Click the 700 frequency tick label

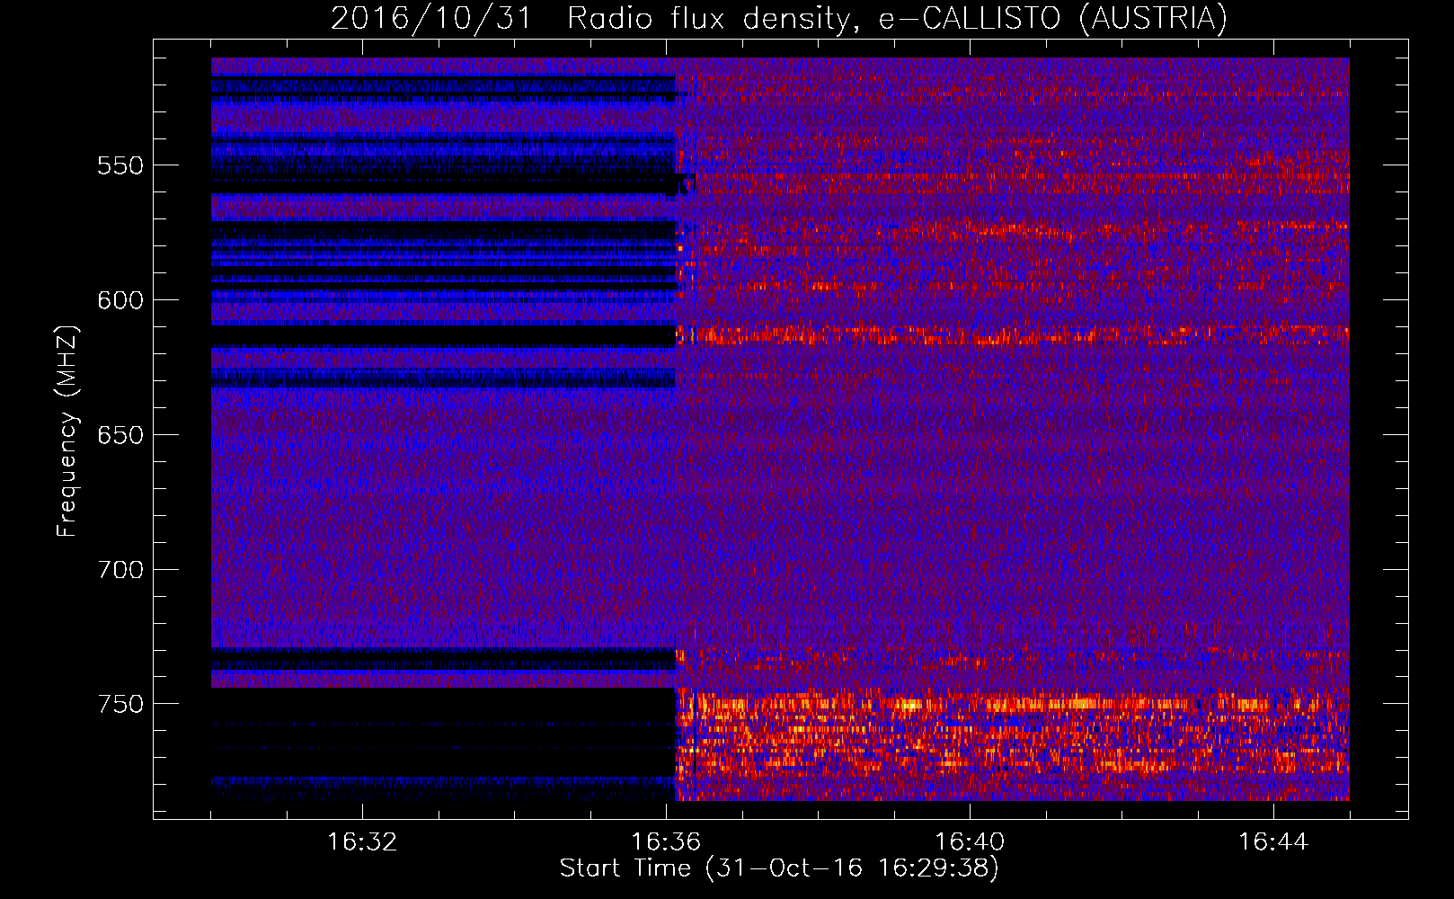[x=120, y=570]
